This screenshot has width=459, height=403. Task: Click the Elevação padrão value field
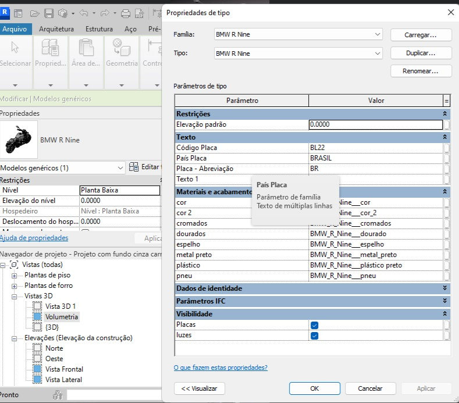coord(376,124)
